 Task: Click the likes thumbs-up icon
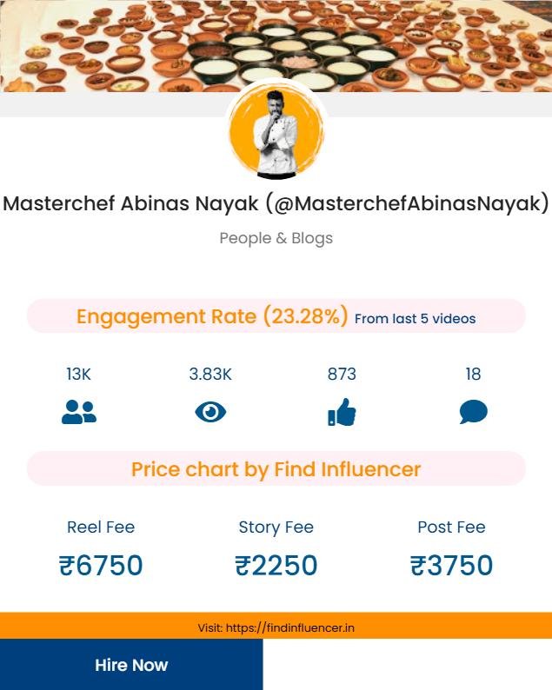point(342,412)
